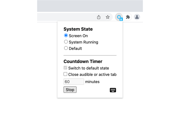Open the Extensions puzzle-piece menu
The height and width of the screenshot is (113, 180).
coord(128,17)
